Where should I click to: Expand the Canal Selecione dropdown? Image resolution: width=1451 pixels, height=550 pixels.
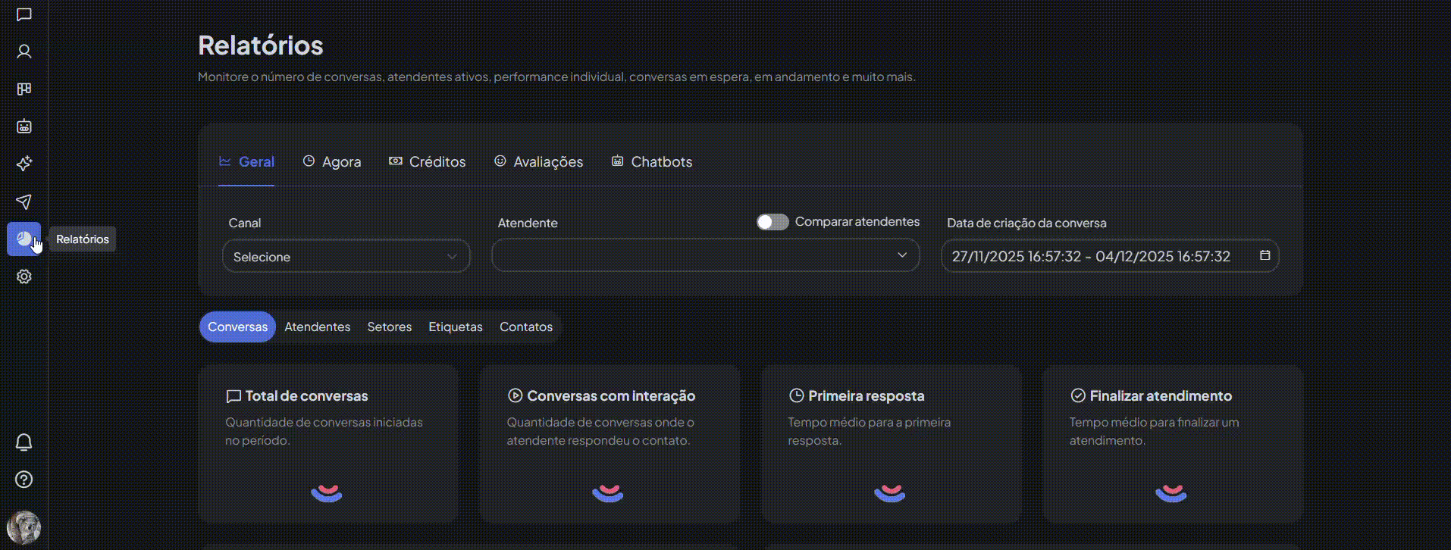(346, 257)
